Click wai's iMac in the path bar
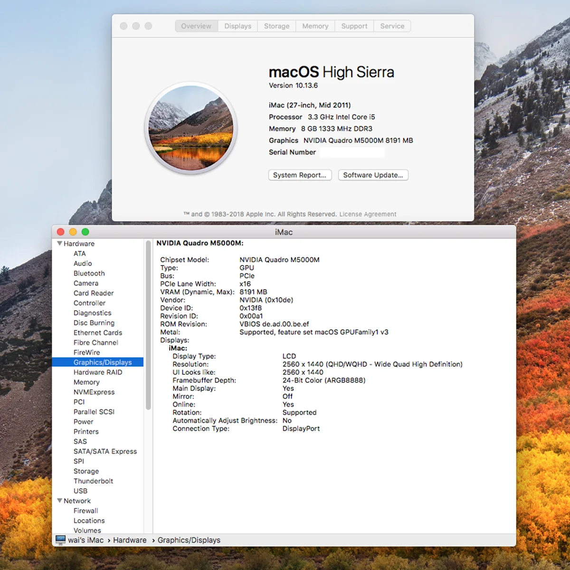 (x=85, y=540)
